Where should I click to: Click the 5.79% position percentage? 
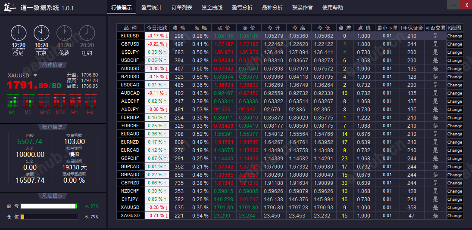tap(91, 217)
